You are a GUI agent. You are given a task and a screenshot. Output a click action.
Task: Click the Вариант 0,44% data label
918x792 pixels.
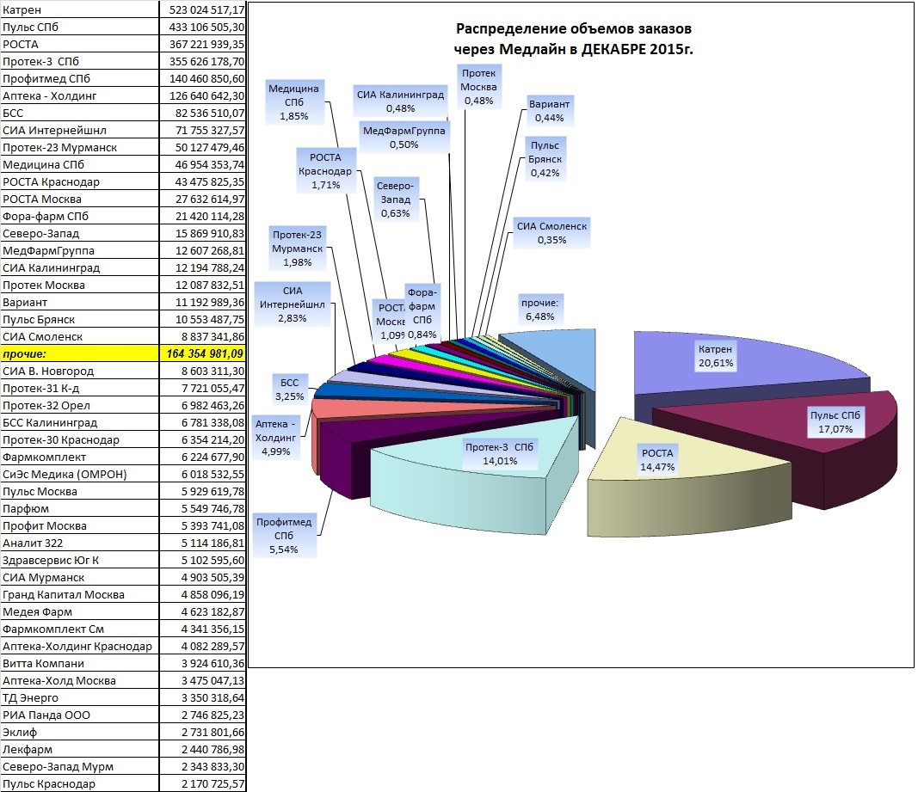[549, 111]
